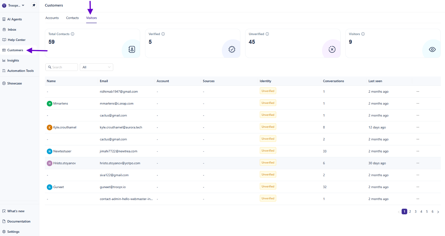Click the info icon beside the Visitors card title
This screenshot has height=236, width=445.
[x=363, y=34]
